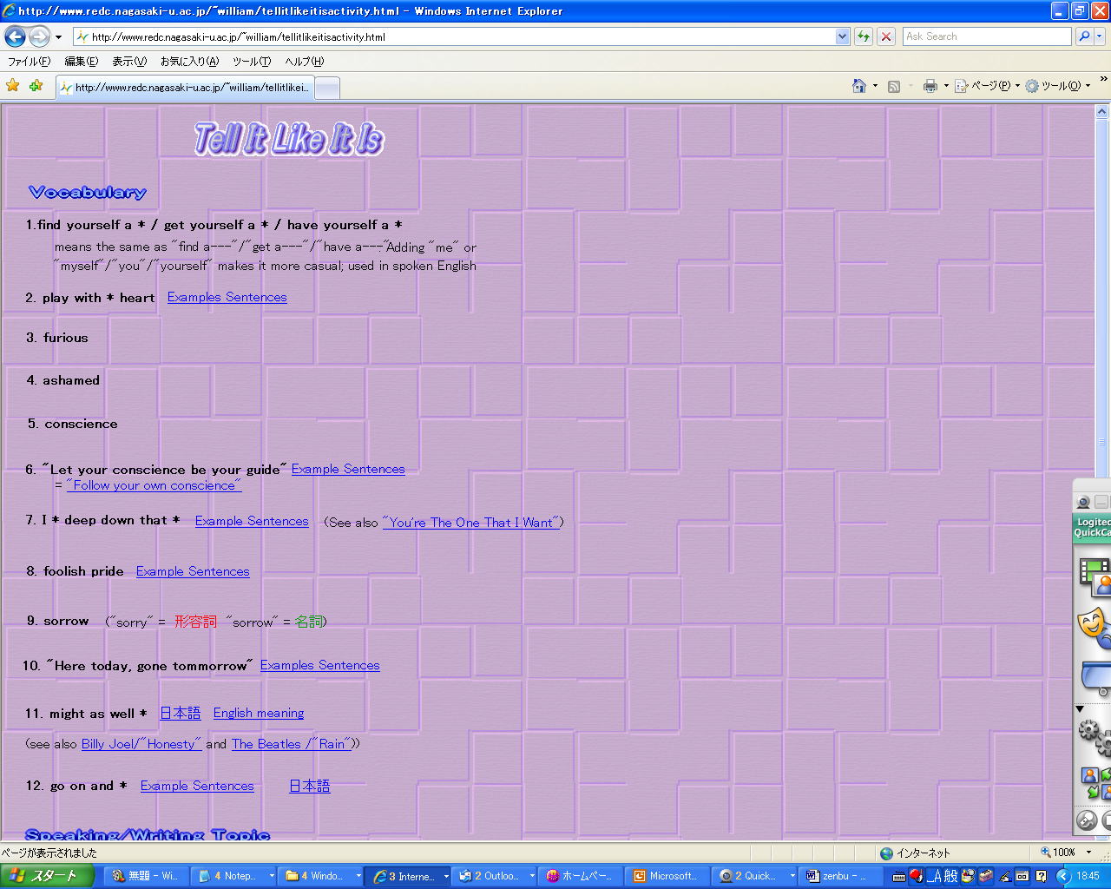Image resolution: width=1111 pixels, height=889 pixels.
Task: Go to the Home page icon
Action: (x=859, y=86)
